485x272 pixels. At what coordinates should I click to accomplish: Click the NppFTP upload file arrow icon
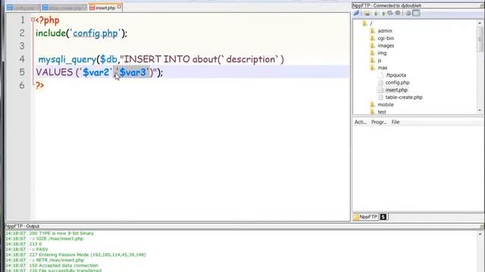[383, 14]
